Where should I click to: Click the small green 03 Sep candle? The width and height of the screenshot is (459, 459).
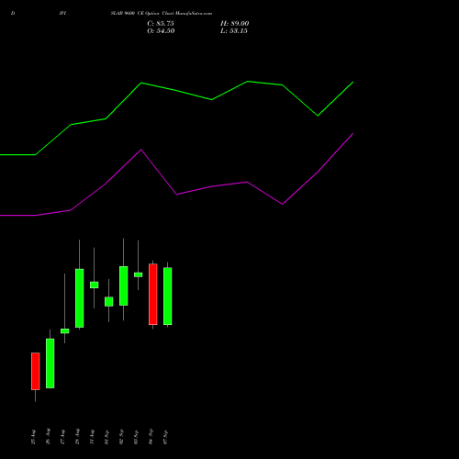[x=139, y=274]
